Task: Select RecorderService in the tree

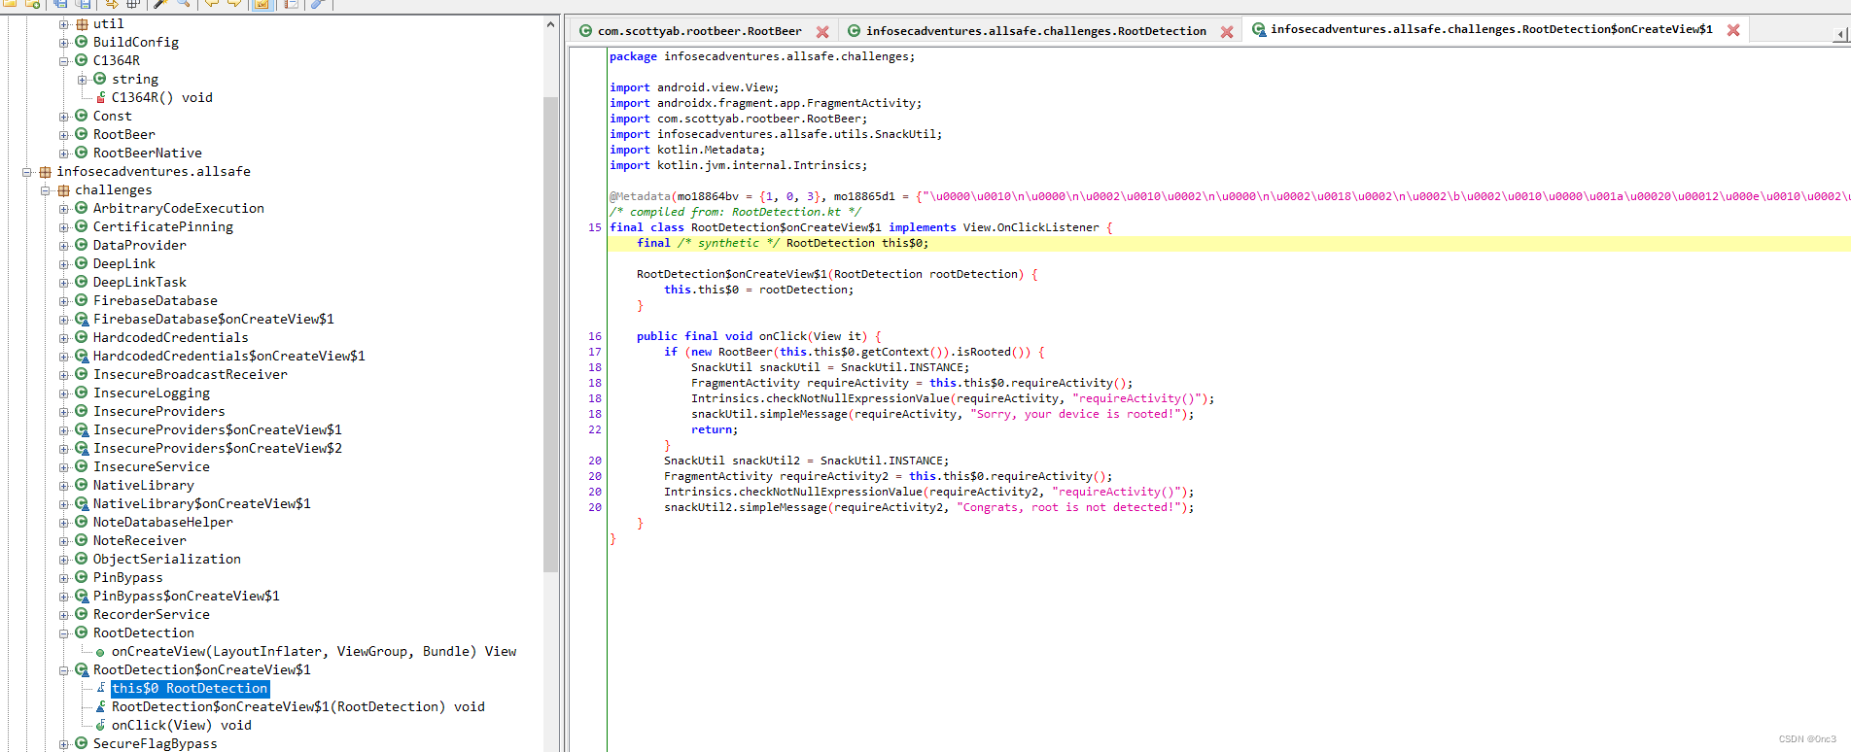Action: coord(151,614)
